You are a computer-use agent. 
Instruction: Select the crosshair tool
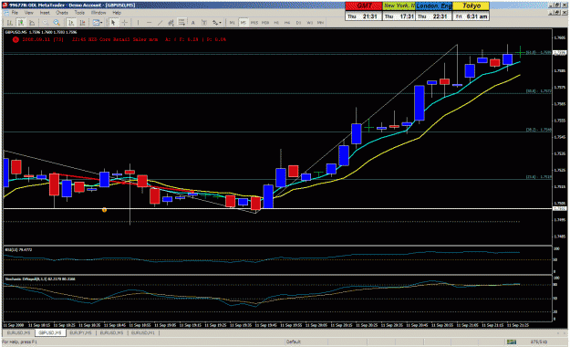[x=124, y=23]
